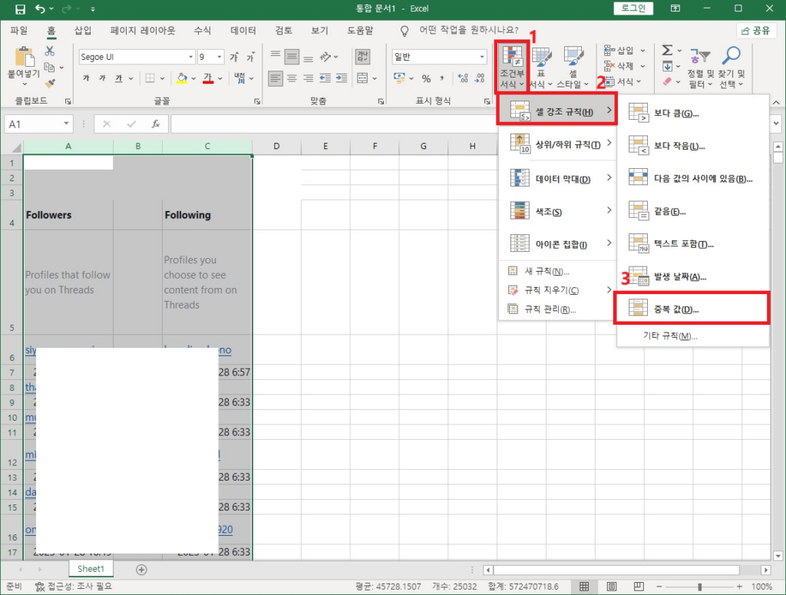Viewport: 786px width, 595px height.
Task: Open 규칙 관리 option
Action: (557, 309)
